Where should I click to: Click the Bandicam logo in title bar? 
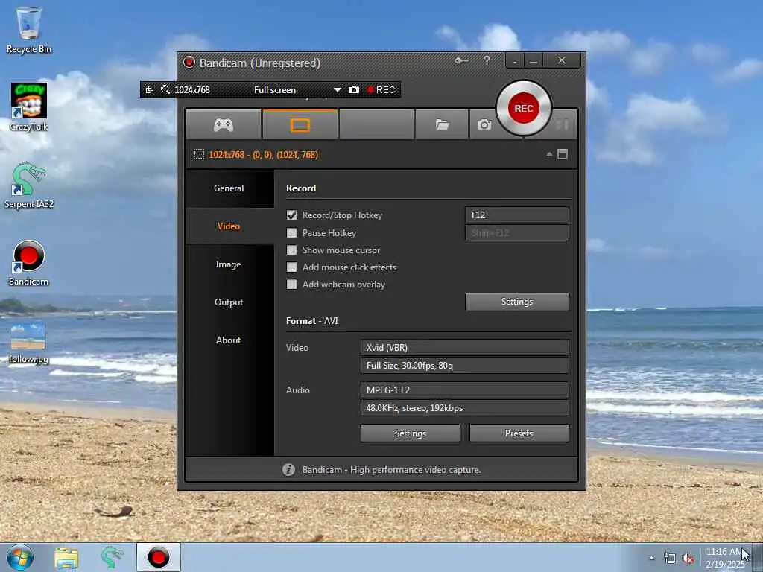pos(189,63)
